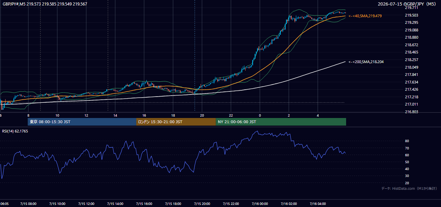Viewport: 441px width, 207px height.
Task: Click the NY 21:00-06:00 JST session bar
Action: point(281,122)
